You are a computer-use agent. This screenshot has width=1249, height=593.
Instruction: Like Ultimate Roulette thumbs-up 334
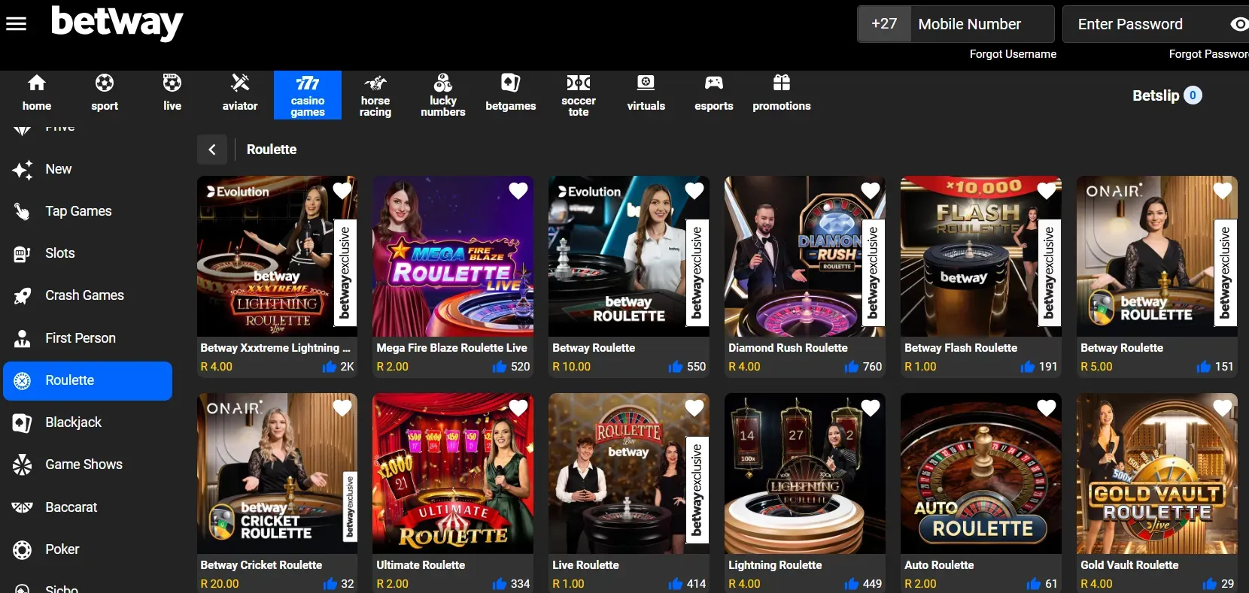click(x=499, y=583)
